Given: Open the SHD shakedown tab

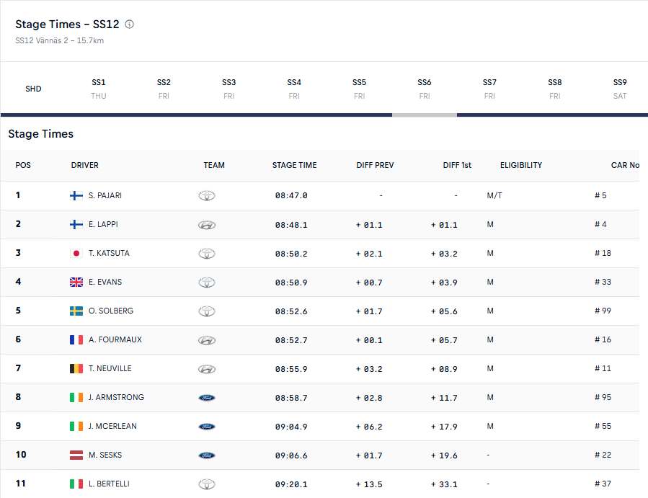Looking at the screenshot, I should [x=33, y=89].
